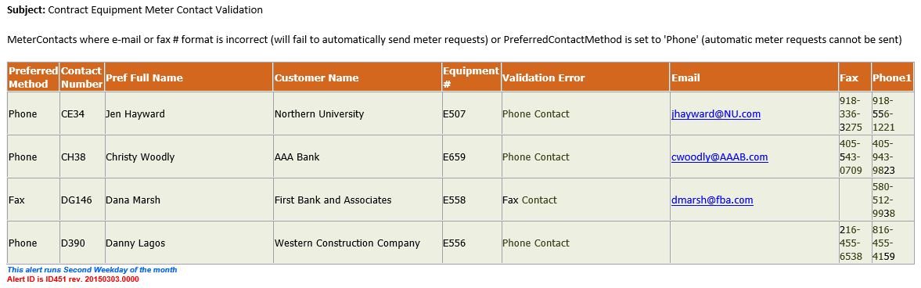
Task: Select the Customer Name column header
Action: click(x=357, y=77)
